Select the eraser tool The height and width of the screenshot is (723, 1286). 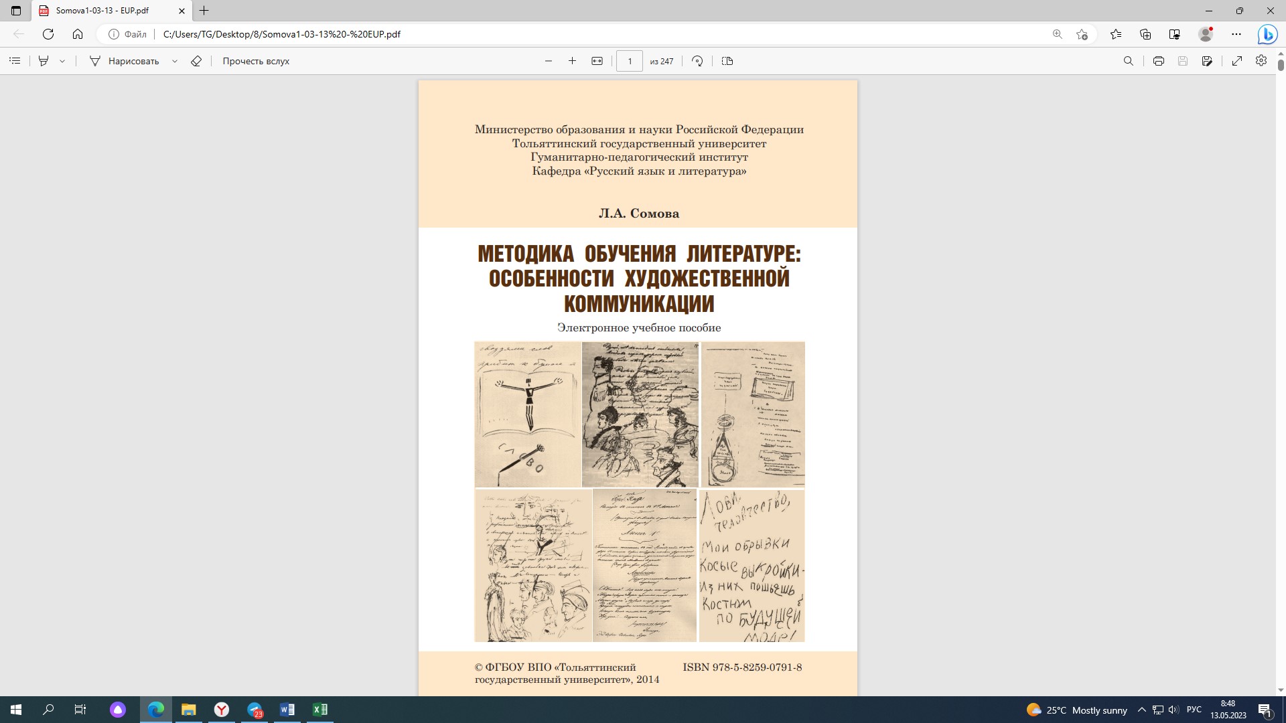(196, 61)
